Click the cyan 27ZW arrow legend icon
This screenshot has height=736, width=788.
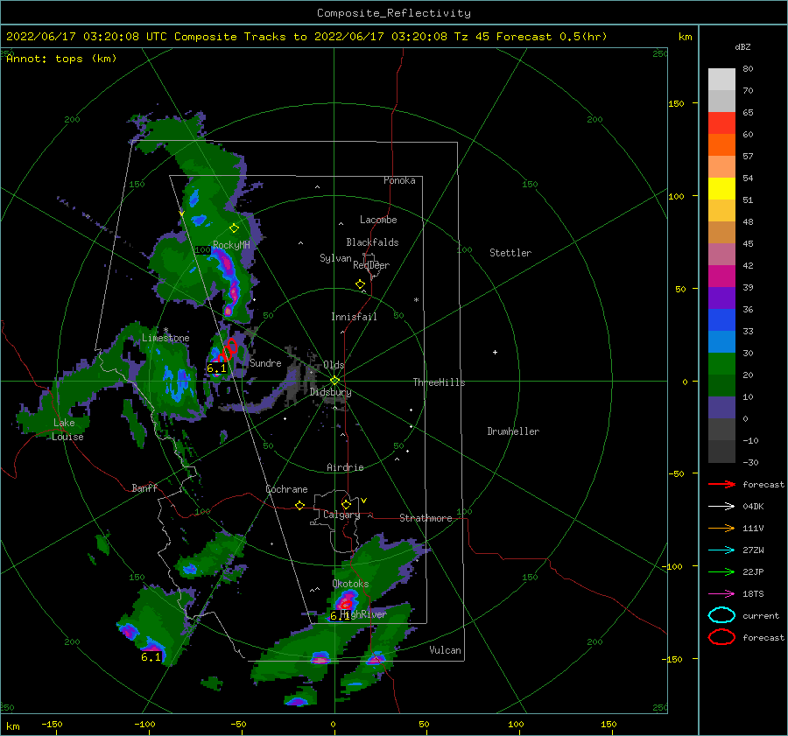[x=721, y=550]
